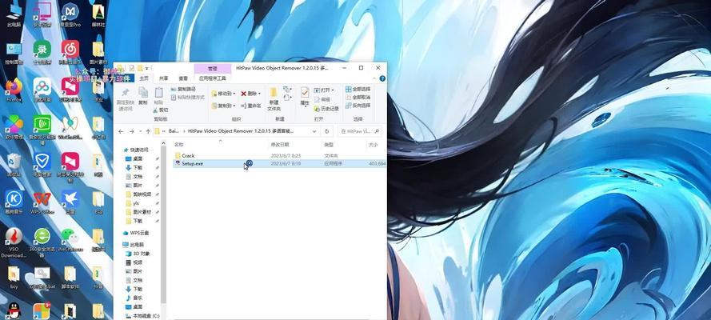Click 剪切 cut in the clipboard group
Image resolution: width=711 pixels, height=320 pixels.
tap(161, 110)
